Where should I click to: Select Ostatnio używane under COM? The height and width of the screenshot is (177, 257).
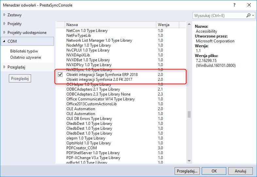tap(26, 57)
